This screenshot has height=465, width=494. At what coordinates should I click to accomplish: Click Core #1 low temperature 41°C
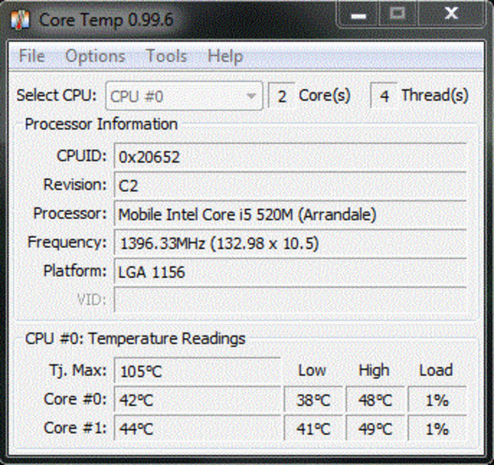coord(313,428)
